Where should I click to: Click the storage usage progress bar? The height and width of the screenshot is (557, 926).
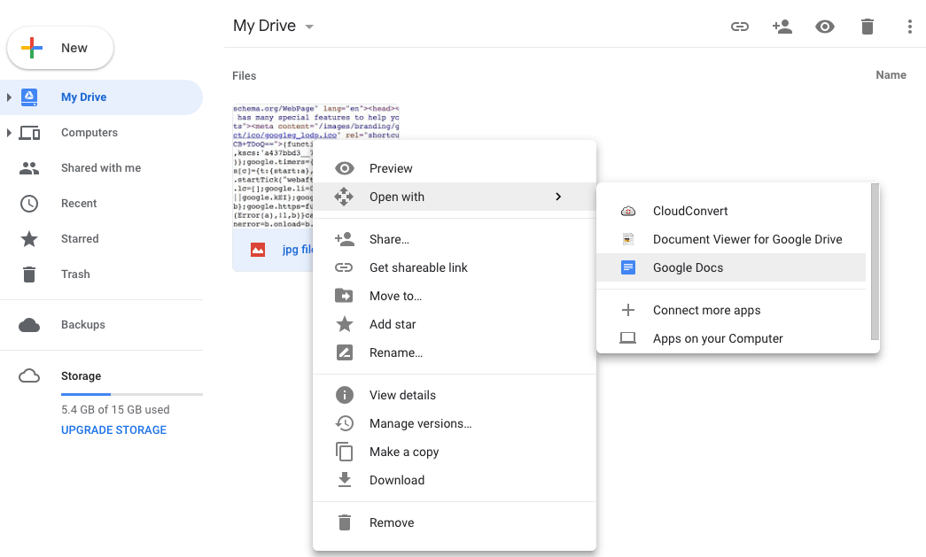(x=132, y=394)
